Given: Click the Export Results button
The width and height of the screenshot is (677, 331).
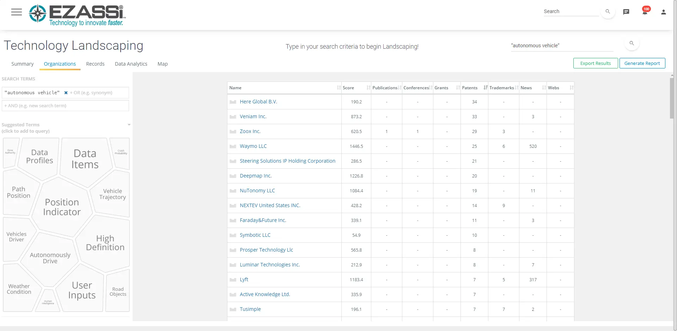Looking at the screenshot, I should (596, 63).
